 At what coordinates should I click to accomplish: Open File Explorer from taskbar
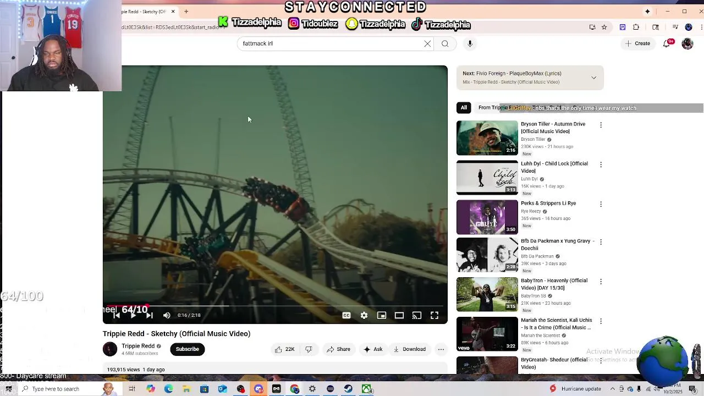tap(186, 389)
